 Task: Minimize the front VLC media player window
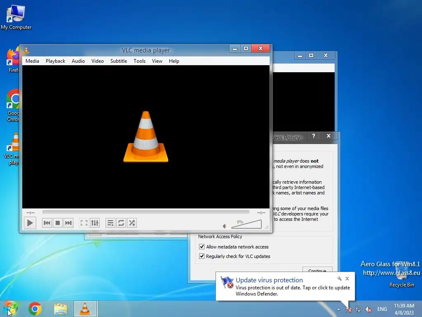point(235,49)
